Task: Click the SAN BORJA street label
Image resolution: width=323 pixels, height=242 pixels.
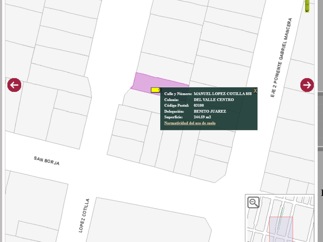Action: point(47,161)
